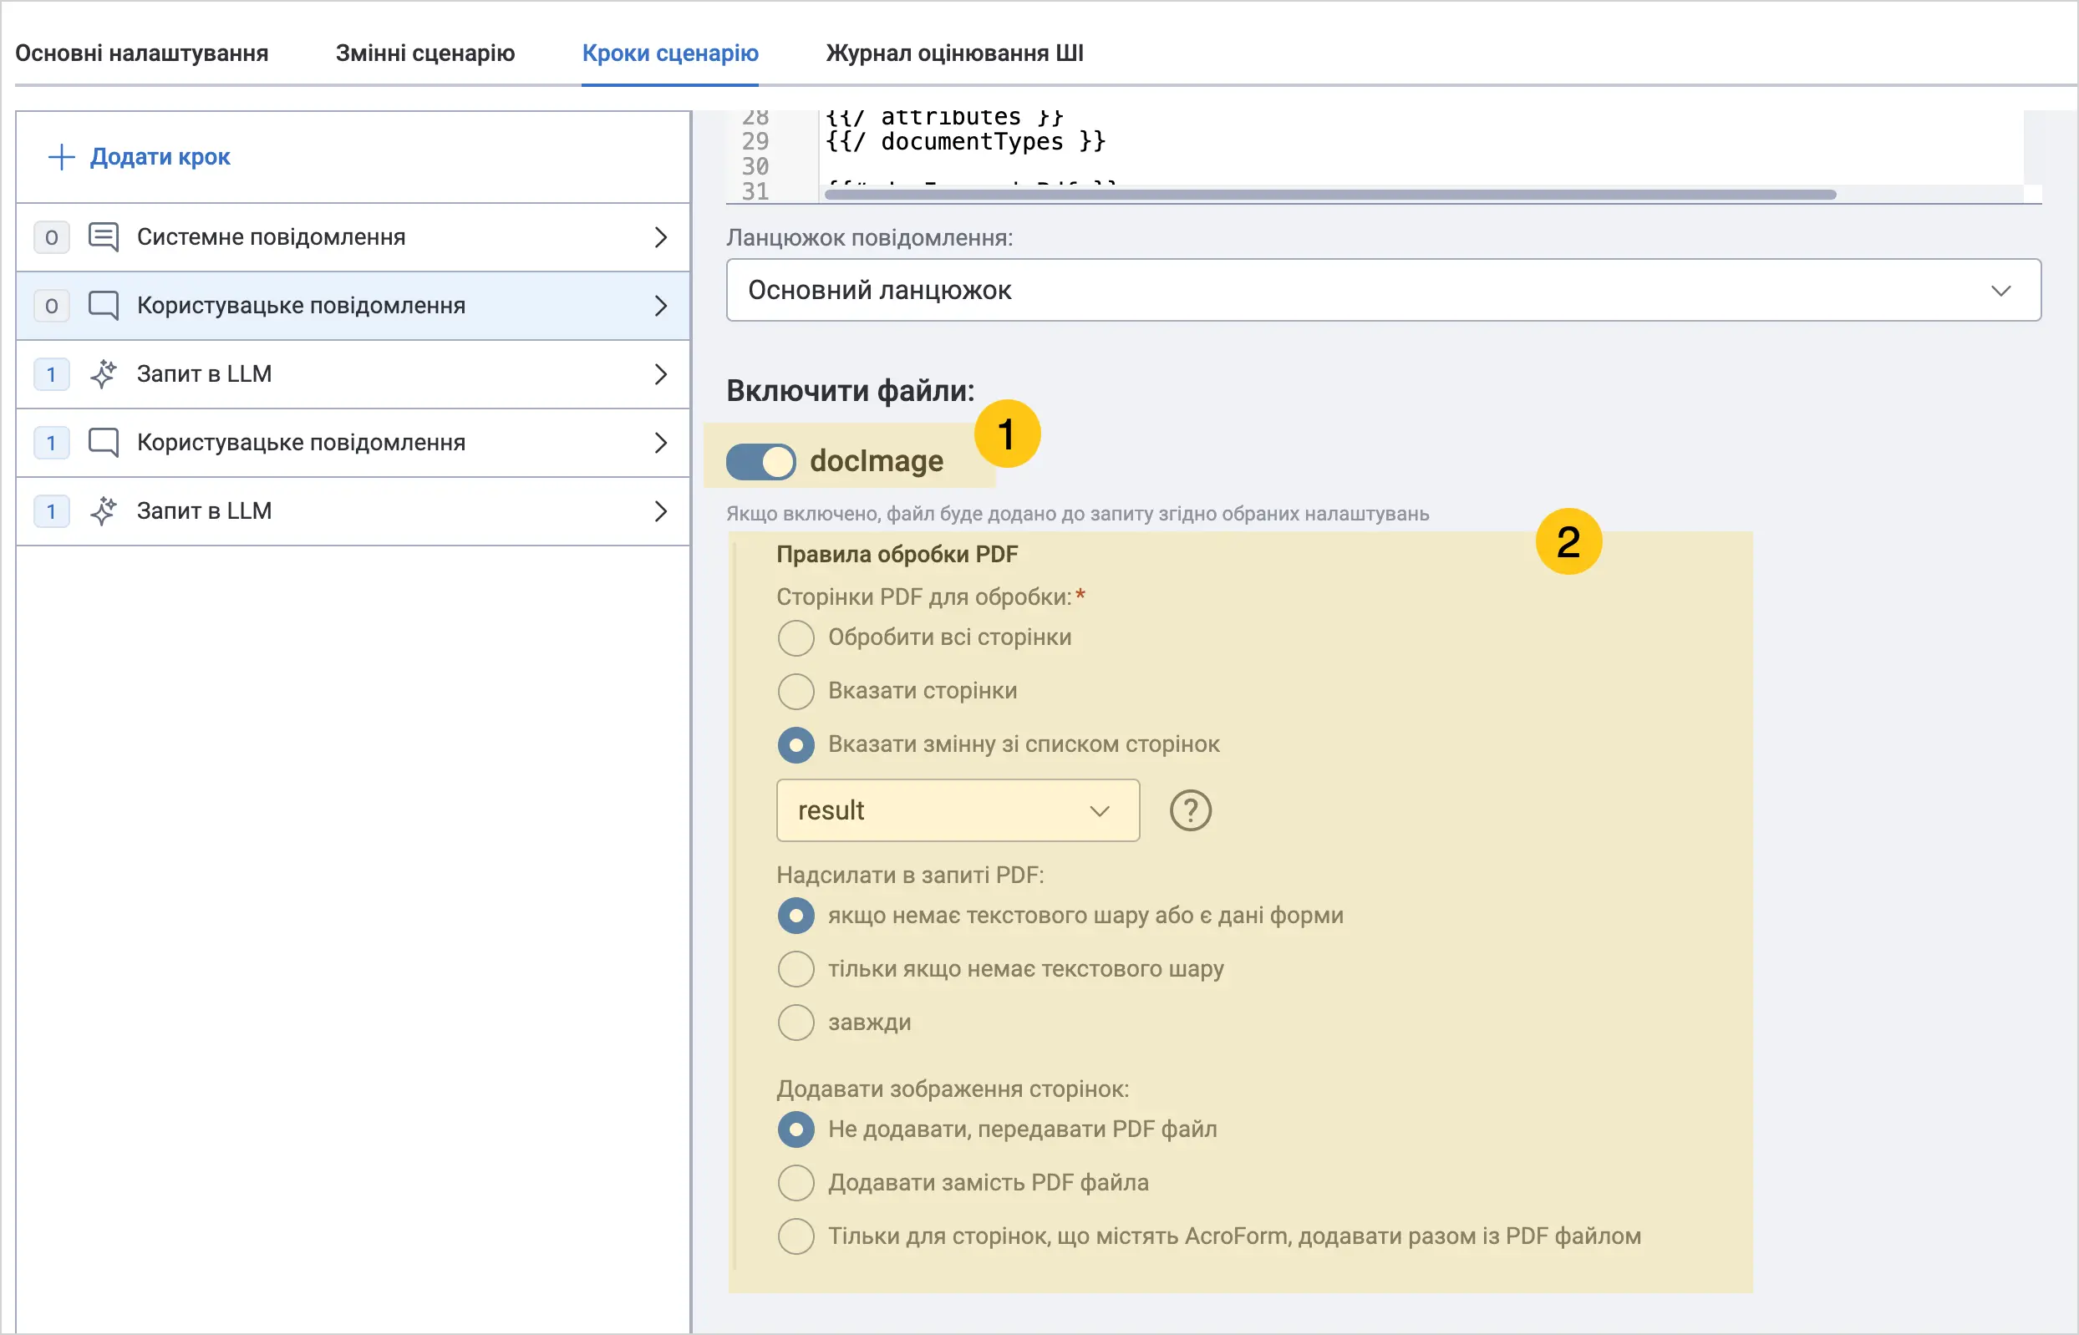Open the Основний ланцюжок dropdown

tap(1383, 290)
